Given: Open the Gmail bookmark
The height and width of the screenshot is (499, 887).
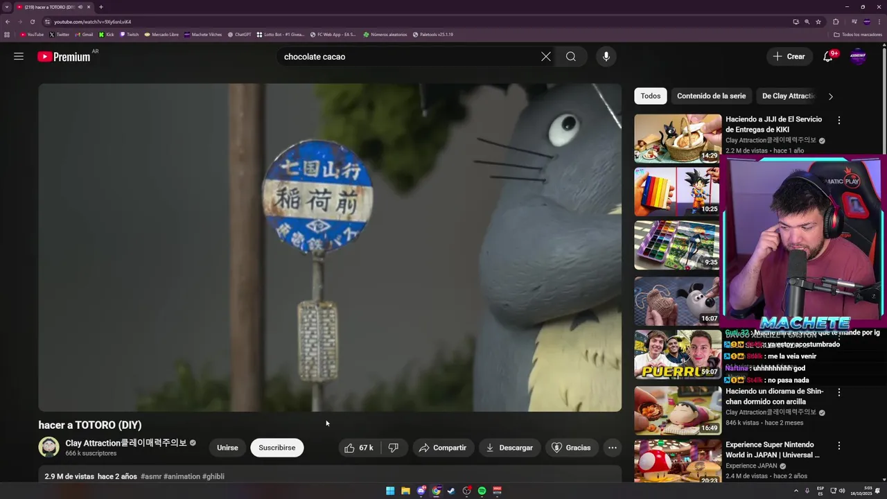Looking at the screenshot, I should [84, 35].
